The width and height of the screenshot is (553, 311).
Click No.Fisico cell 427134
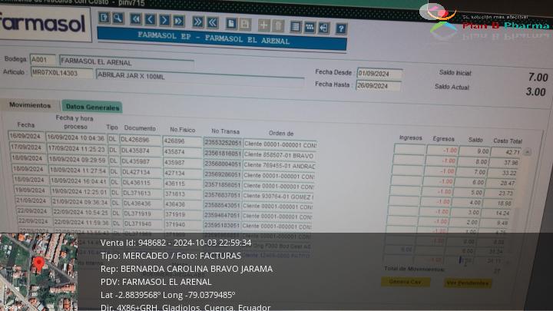(183, 173)
